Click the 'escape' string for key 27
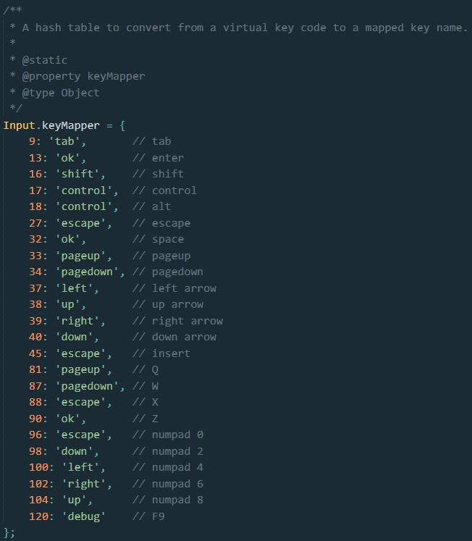Image resolution: width=472 pixels, height=541 pixels. coord(80,223)
